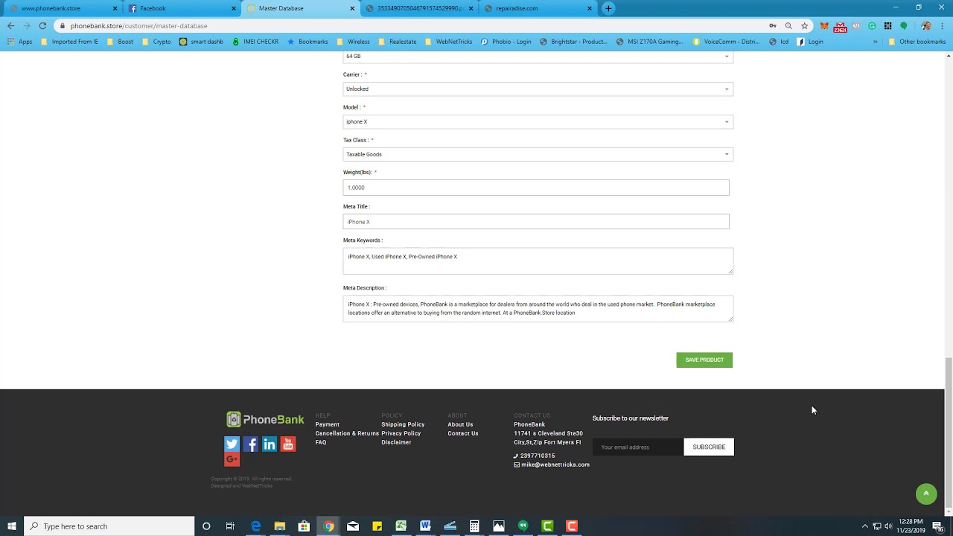
Task: Switch to the 35334907 numbered tab
Action: tap(419, 8)
